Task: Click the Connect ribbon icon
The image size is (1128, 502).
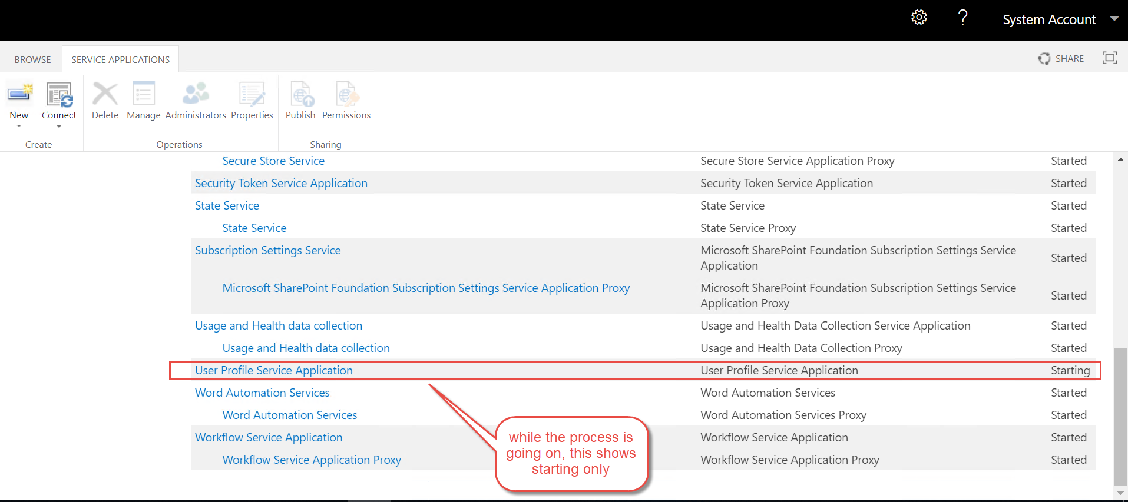Action: coord(59,95)
